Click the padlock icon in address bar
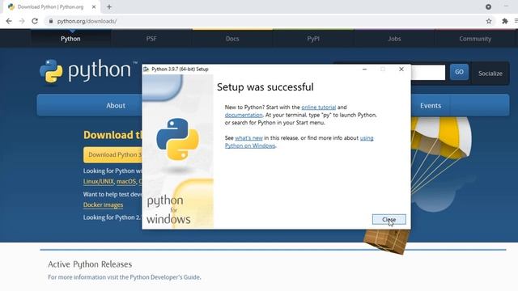The width and height of the screenshot is (518, 291). [x=50, y=21]
